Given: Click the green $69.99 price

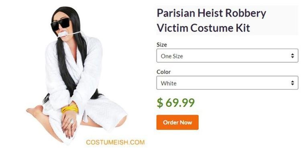Looking at the screenshot, I should 176,102.
